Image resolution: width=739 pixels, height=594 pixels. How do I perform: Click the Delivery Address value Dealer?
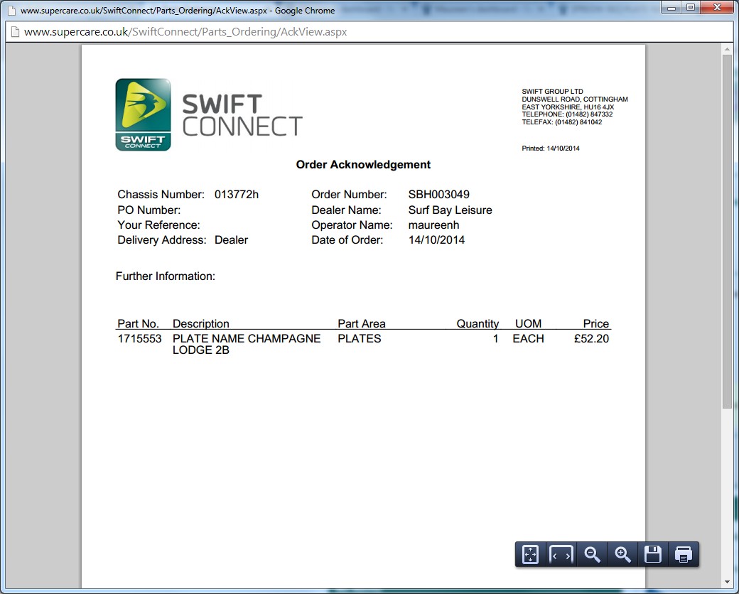(x=231, y=240)
